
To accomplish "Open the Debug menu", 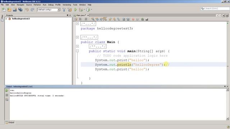I will tap(51, 5).
